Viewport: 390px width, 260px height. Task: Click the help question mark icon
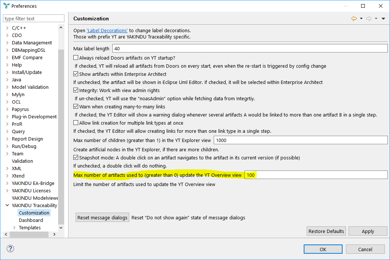(x=10, y=249)
